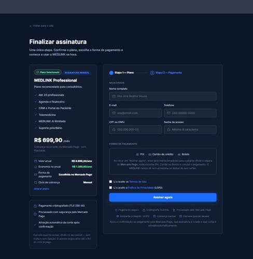Click the Ciclo de cobrança refresh icon
Image resolution: width=253 pixels, height=259 pixels.
pyautogui.click(x=36, y=182)
